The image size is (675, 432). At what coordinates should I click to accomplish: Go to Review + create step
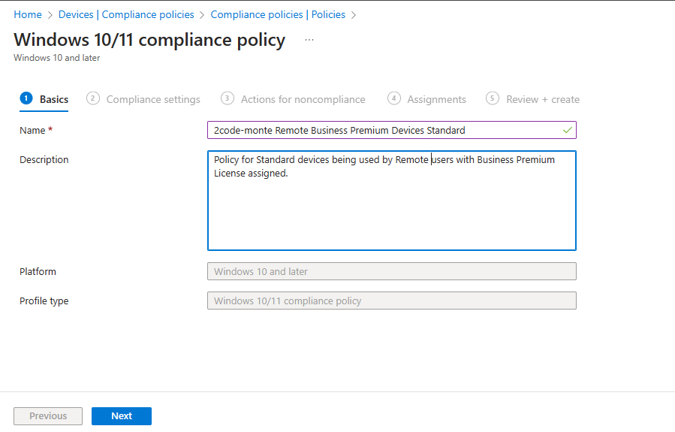pyautogui.click(x=542, y=99)
